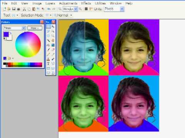This screenshot has height=138, width=185.
Task: Choose the Zoom magnifier tool in toolbox
Action: tap(53, 36)
